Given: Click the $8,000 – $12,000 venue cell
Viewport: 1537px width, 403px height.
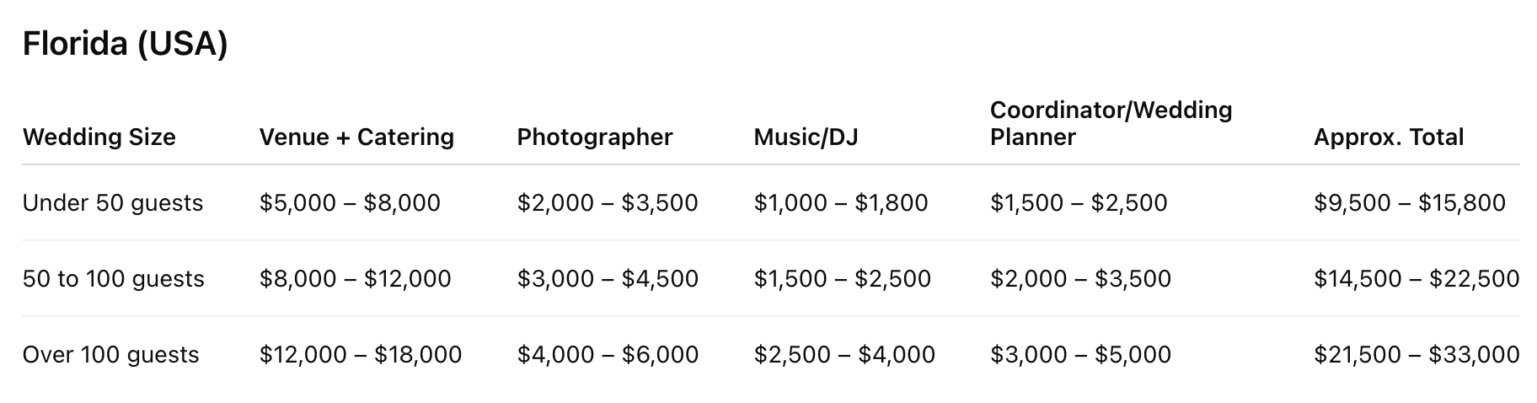Looking at the screenshot, I should (355, 279).
